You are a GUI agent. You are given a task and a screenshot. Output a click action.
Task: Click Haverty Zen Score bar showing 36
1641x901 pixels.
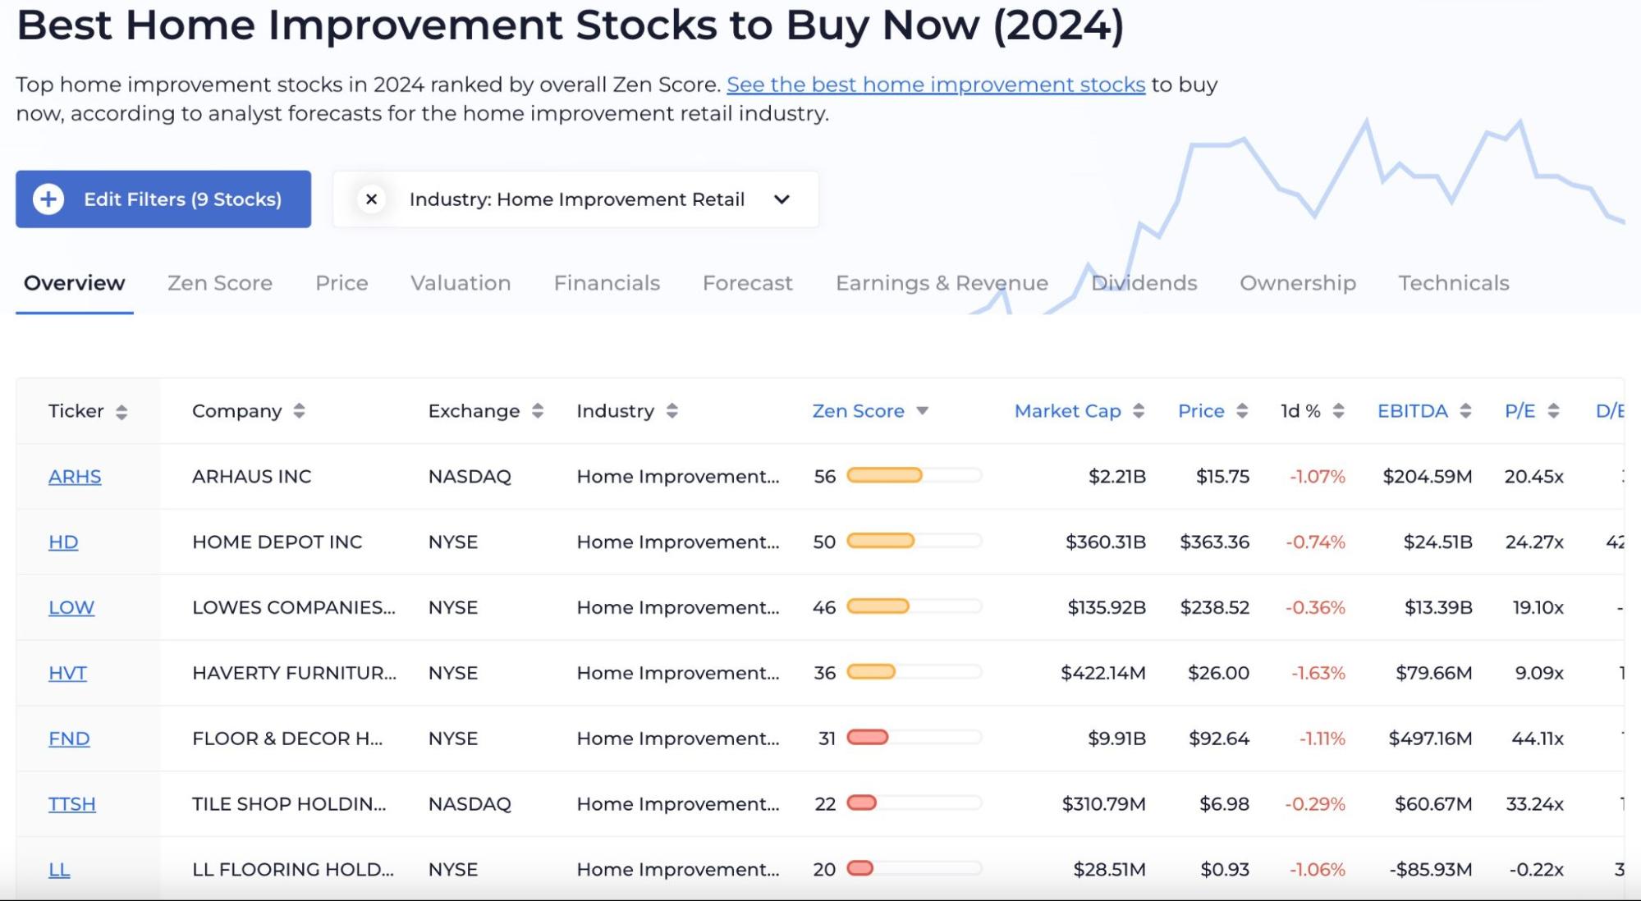(x=914, y=672)
